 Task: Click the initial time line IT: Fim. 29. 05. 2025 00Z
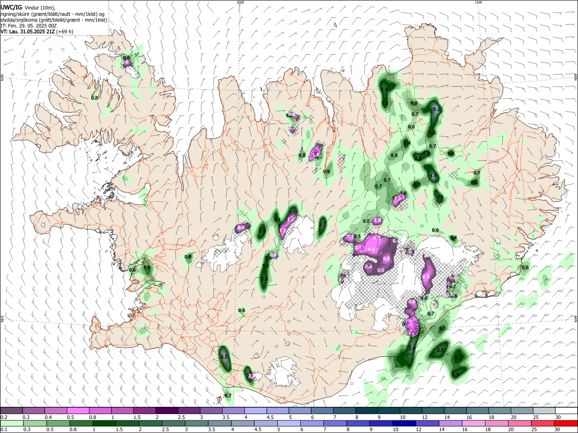tap(28, 26)
